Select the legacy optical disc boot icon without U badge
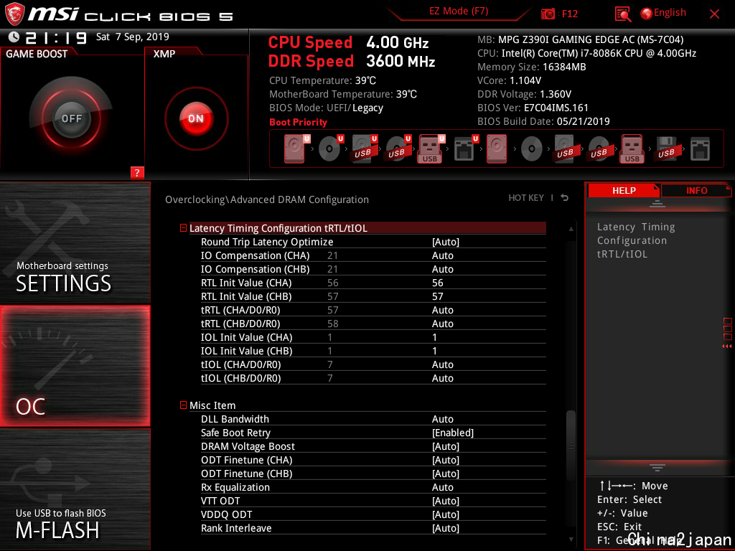 coord(532,149)
